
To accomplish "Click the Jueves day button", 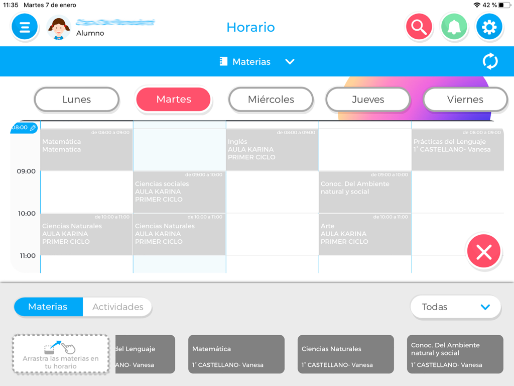I will pyautogui.click(x=367, y=100).
